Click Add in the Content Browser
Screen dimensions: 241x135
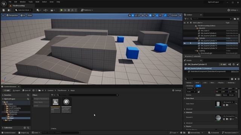point(7,90)
